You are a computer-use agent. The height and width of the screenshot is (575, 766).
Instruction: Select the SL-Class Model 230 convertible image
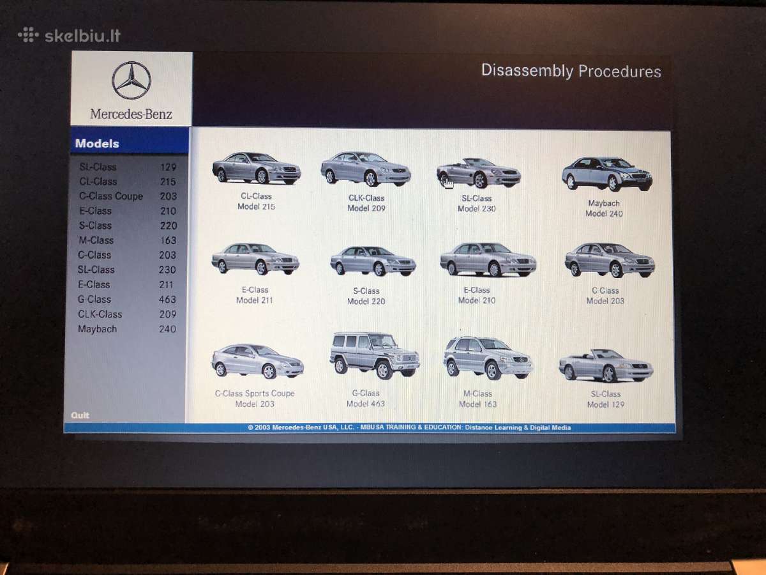pyautogui.click(x=478, y=172)
